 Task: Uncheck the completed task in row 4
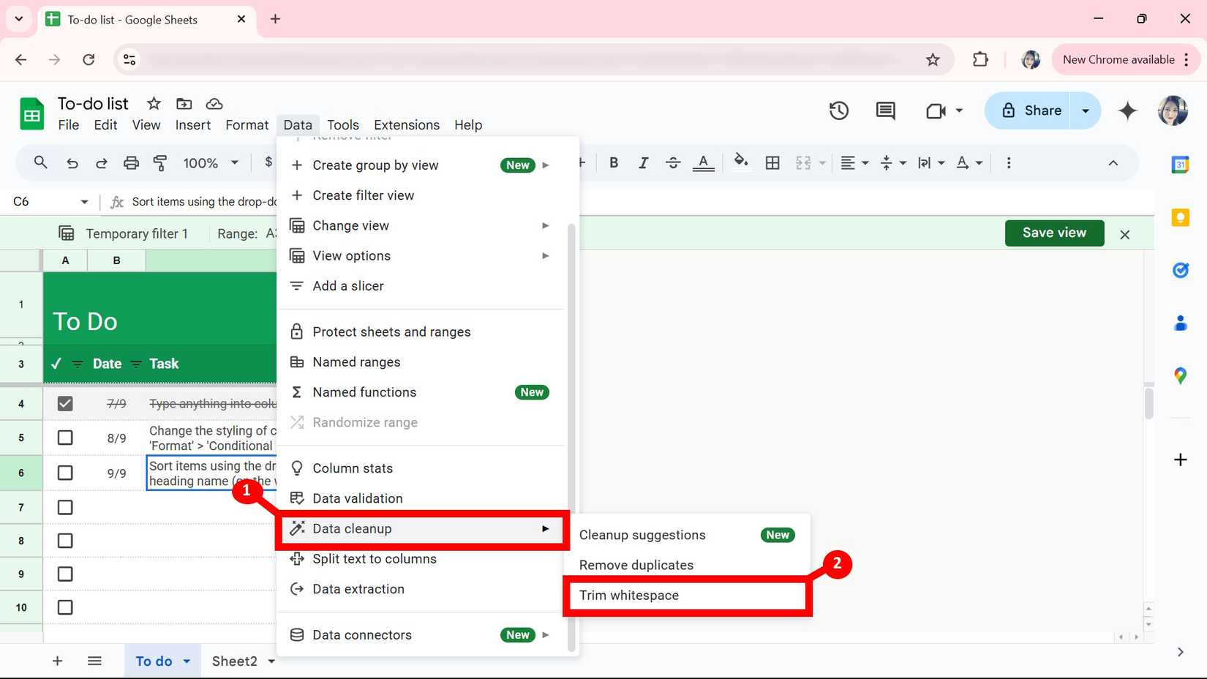tap(65, 403)
